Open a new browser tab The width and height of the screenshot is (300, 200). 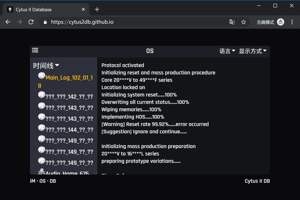click(97, 9)
